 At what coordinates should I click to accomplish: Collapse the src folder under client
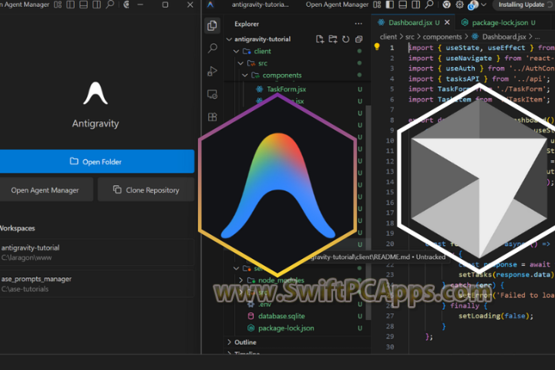tap(240, 63)
